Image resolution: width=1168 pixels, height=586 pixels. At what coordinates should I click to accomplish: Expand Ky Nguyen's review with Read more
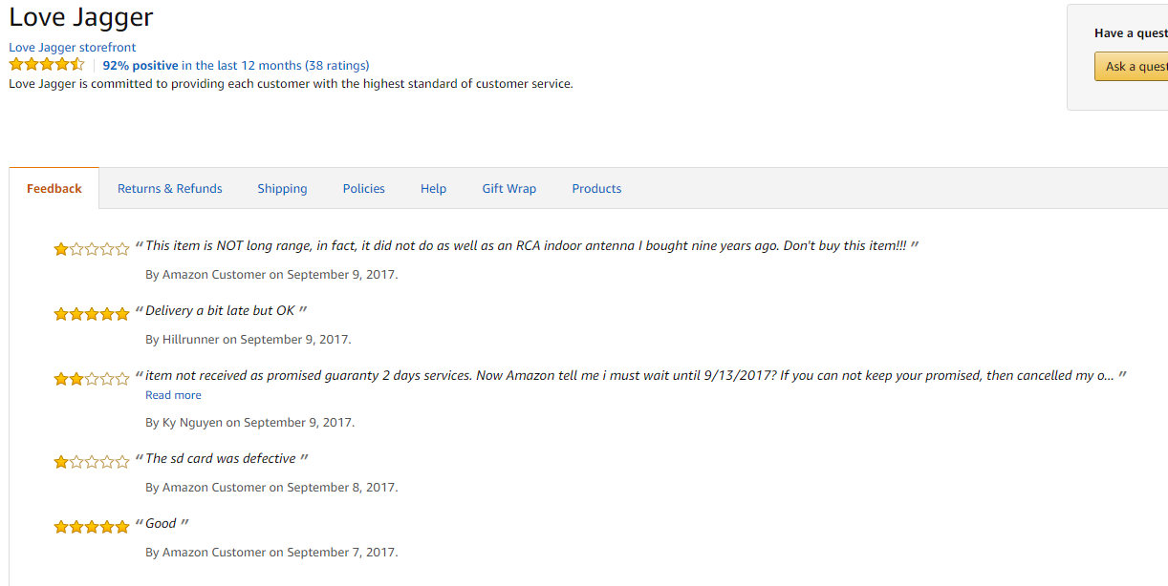[173, 395]
